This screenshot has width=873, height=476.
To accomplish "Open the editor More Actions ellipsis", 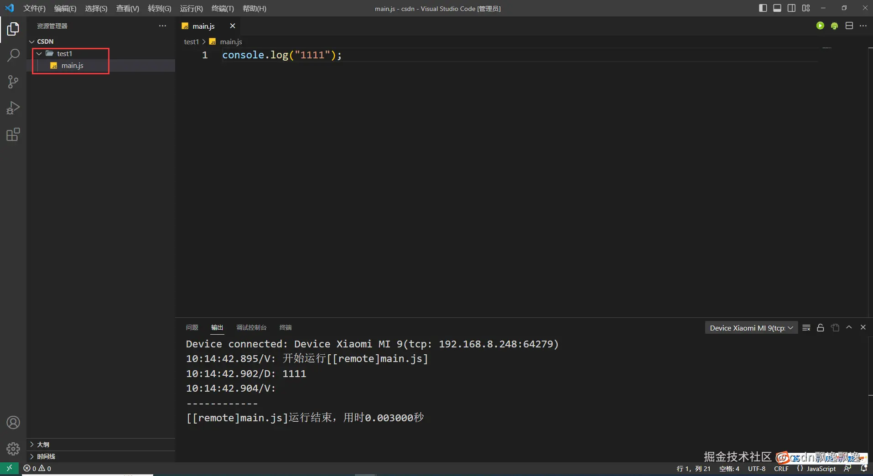I will point(863,26).
